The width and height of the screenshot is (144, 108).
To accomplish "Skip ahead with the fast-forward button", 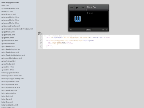I will 83,8.
